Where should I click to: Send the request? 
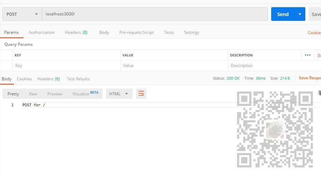283,14
